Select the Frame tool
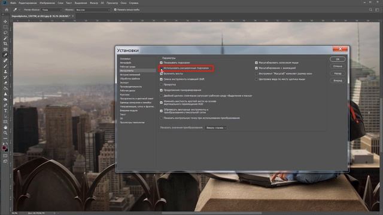This screenshot has width=383, height=215. tap(5, 50)
